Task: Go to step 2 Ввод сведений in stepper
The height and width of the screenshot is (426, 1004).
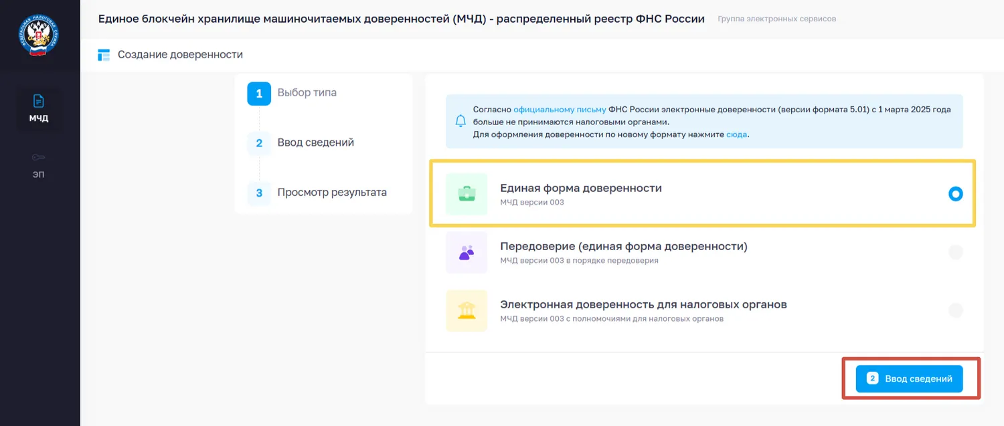Action: click(301, 143)
